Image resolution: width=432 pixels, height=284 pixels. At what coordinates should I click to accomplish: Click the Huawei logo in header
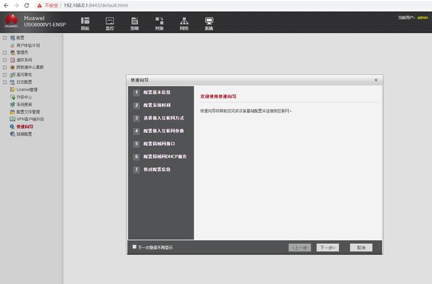click(11, 21)
